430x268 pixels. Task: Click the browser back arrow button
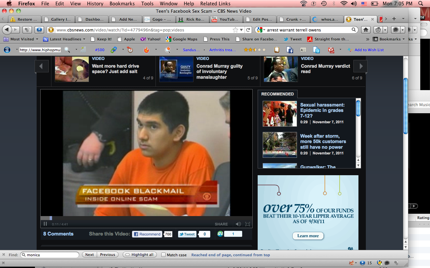[x=7, y=30]
